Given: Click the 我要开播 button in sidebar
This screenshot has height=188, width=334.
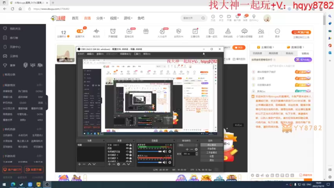Looking at the screenshot, I should pos(34,170).
